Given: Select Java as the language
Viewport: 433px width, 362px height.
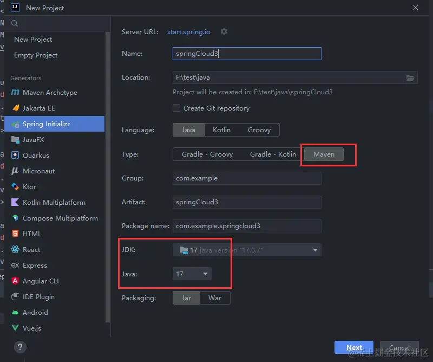Looking at the screenshot, I should coord(188,130).
